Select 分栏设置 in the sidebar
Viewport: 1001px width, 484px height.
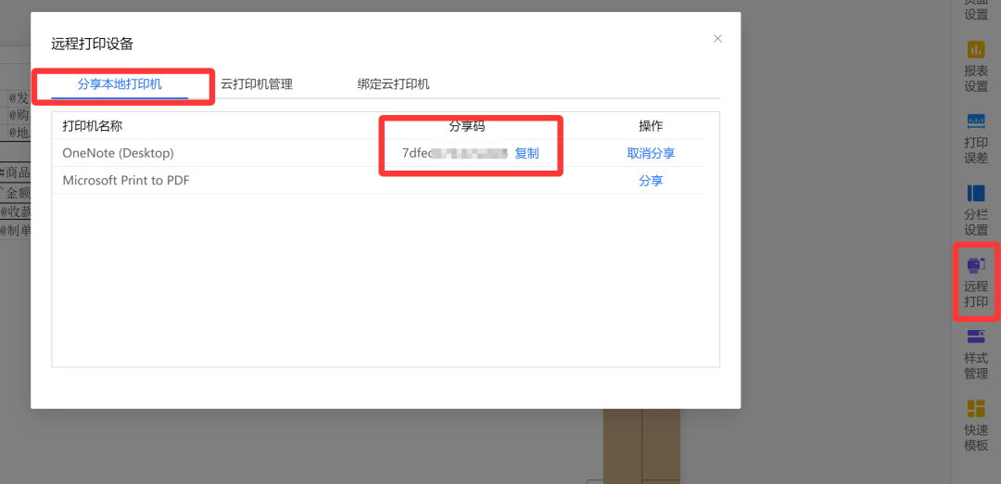point(976,209)
